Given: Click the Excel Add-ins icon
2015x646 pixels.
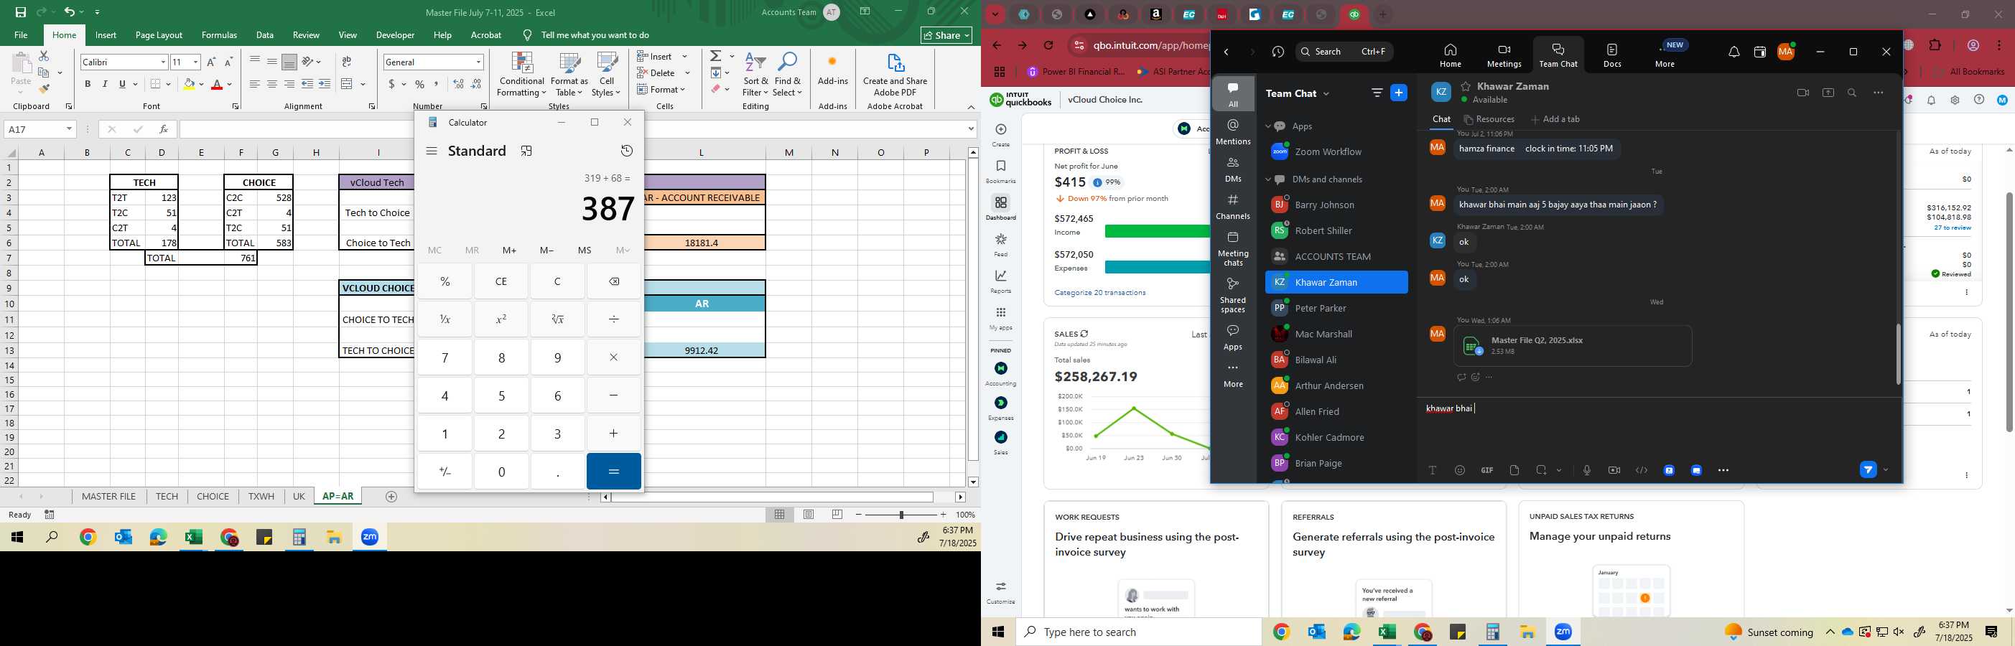Looking at the screenshot, I should 832,69.
